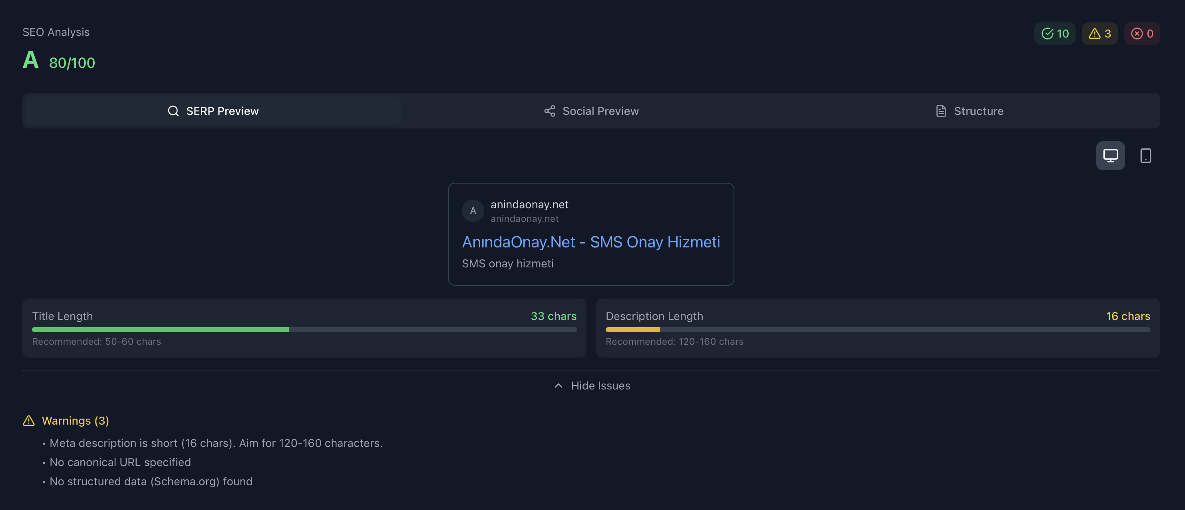The width and height of the screenshot is (1185, 510).
Task: Click the green grade letter A
Action: click(31, 60)
